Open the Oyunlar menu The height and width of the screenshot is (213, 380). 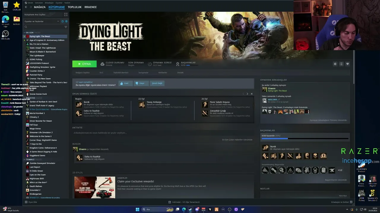click(59, 3)
